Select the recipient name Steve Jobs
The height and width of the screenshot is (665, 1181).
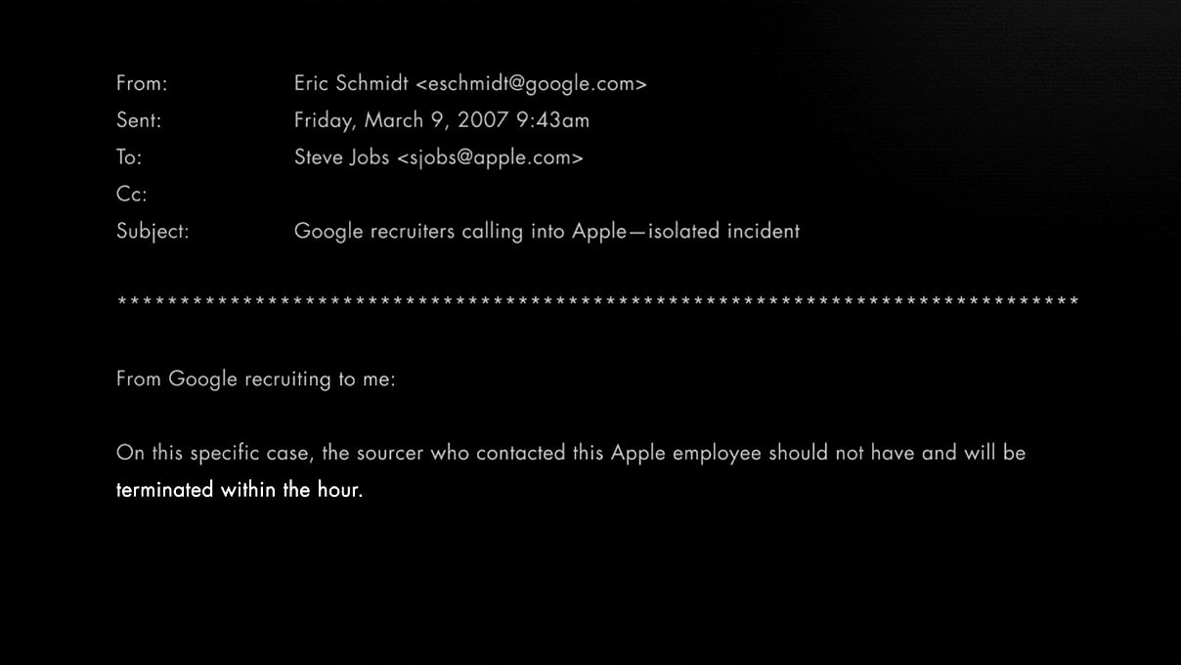click(x=341, y=157)
